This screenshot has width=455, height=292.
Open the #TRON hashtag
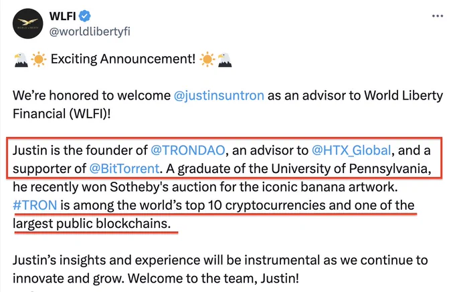35,205
